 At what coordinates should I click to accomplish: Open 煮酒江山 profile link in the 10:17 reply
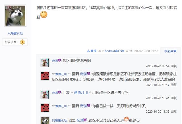point(61,74)
